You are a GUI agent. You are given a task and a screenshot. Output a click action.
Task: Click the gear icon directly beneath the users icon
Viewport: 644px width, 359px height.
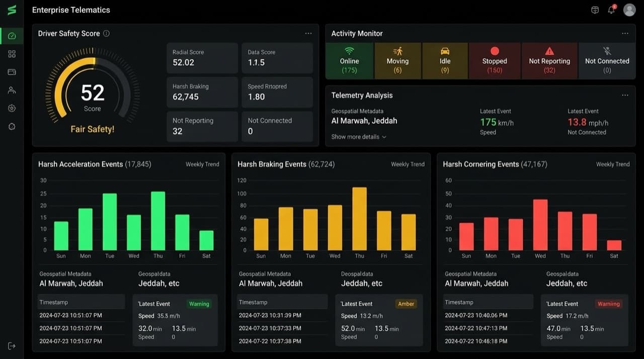(x=12, y=108)
